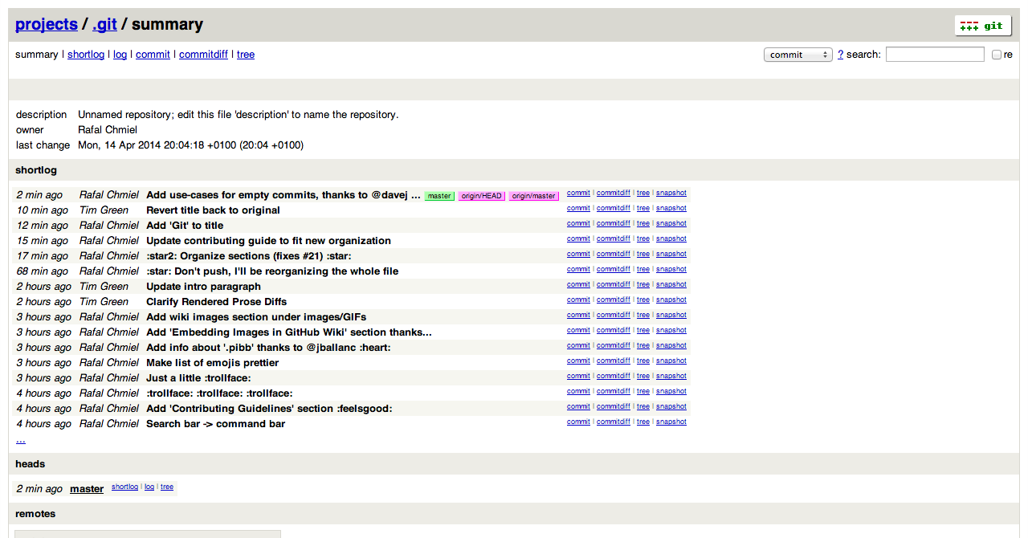The width and height of the screenshot is (1028, 538).
Task: View tree of the "Add 'Git' to title" commit
Action: pyautogui.click(x=642, y=223)
